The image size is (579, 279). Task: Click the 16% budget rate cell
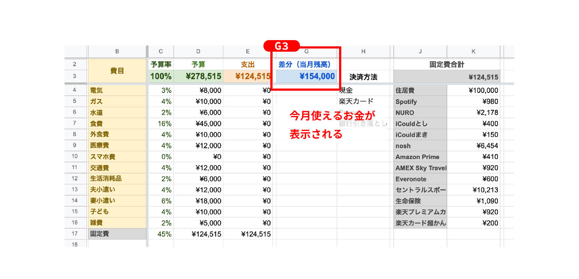pyautogui.click(x=161, y=124)
